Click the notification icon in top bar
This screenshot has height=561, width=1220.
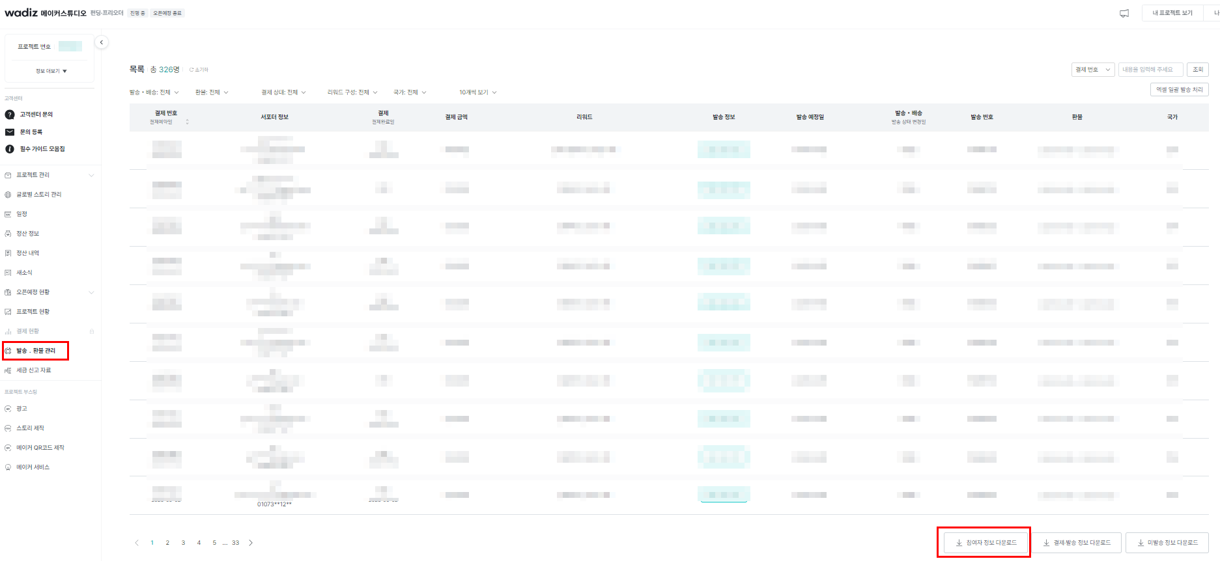(x=1124, y=13)
